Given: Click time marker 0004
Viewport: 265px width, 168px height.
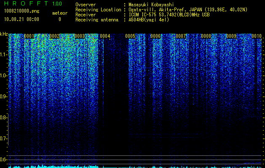Looking at the screenshot, I should [x=105, y=36].
